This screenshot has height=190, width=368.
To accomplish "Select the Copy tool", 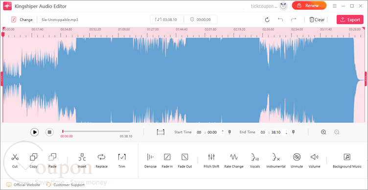I will (x=34, y=161).
